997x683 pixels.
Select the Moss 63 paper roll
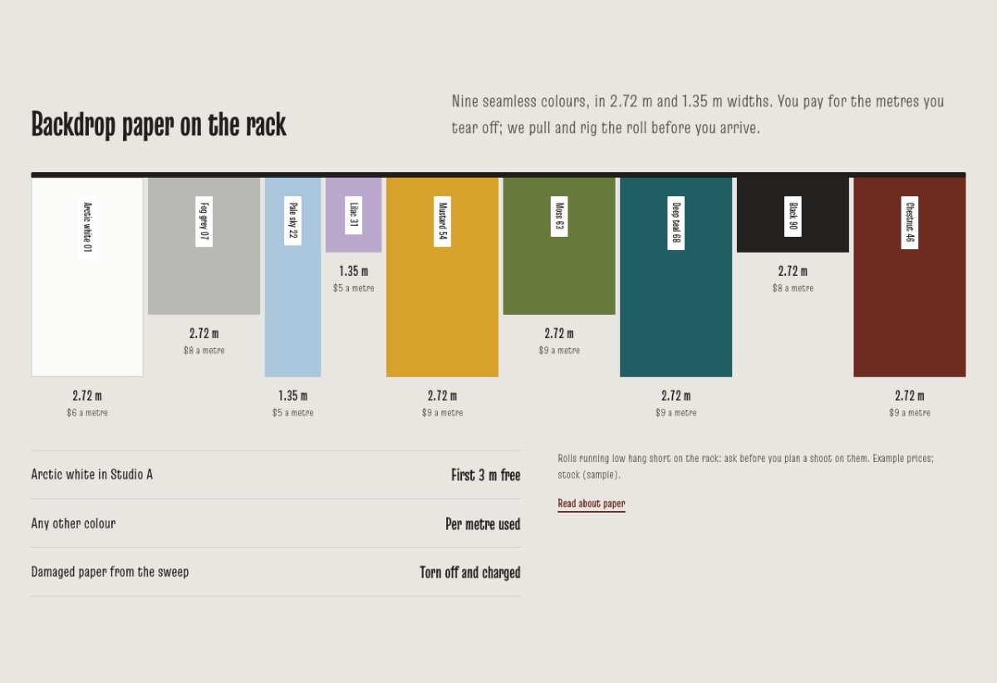point(559,246)
